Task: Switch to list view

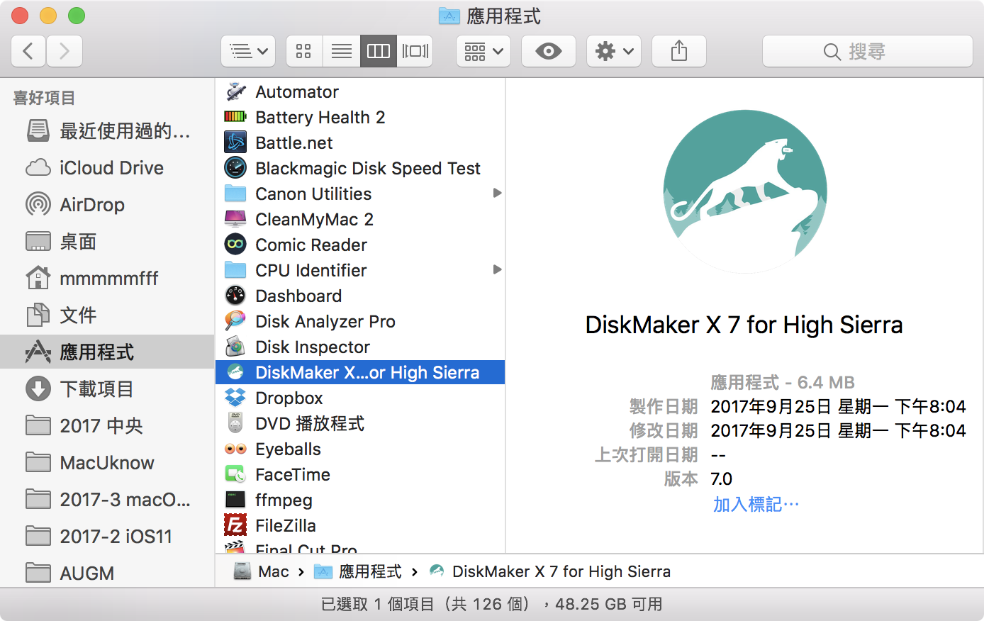Action: tap(342, 51)
